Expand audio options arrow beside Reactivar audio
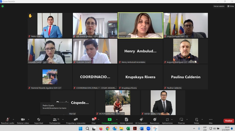 tap(14, 119)
